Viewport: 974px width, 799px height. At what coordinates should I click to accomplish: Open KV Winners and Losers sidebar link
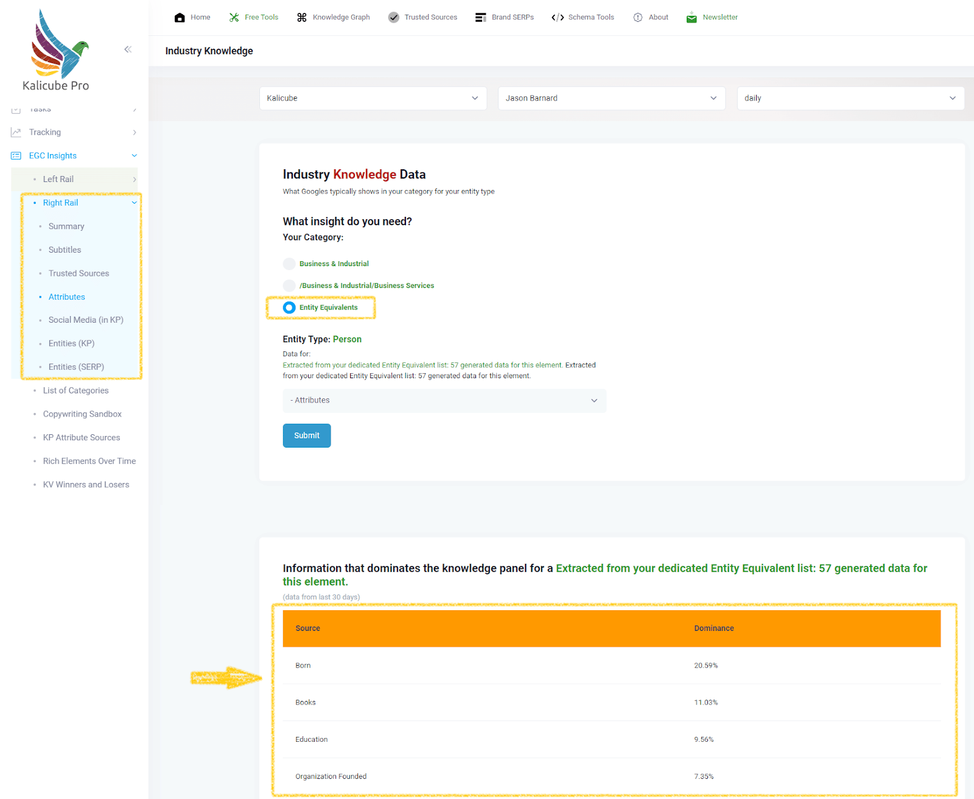point(86,485)
